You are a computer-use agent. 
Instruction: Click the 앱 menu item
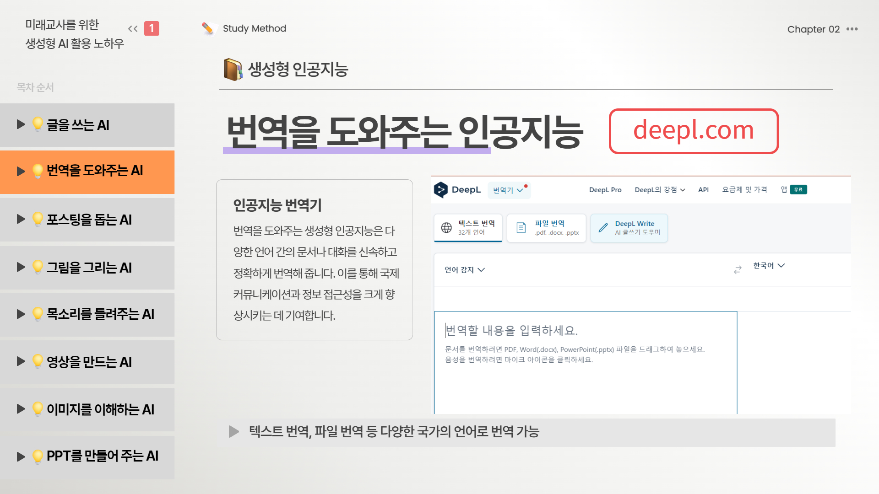[x=784, y=189]
